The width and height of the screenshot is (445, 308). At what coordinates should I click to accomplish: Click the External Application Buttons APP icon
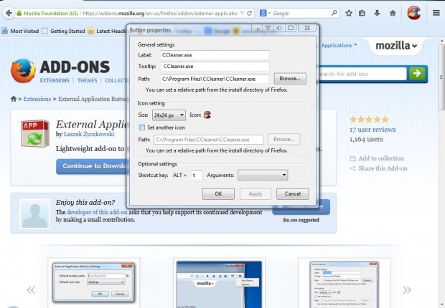35,133
